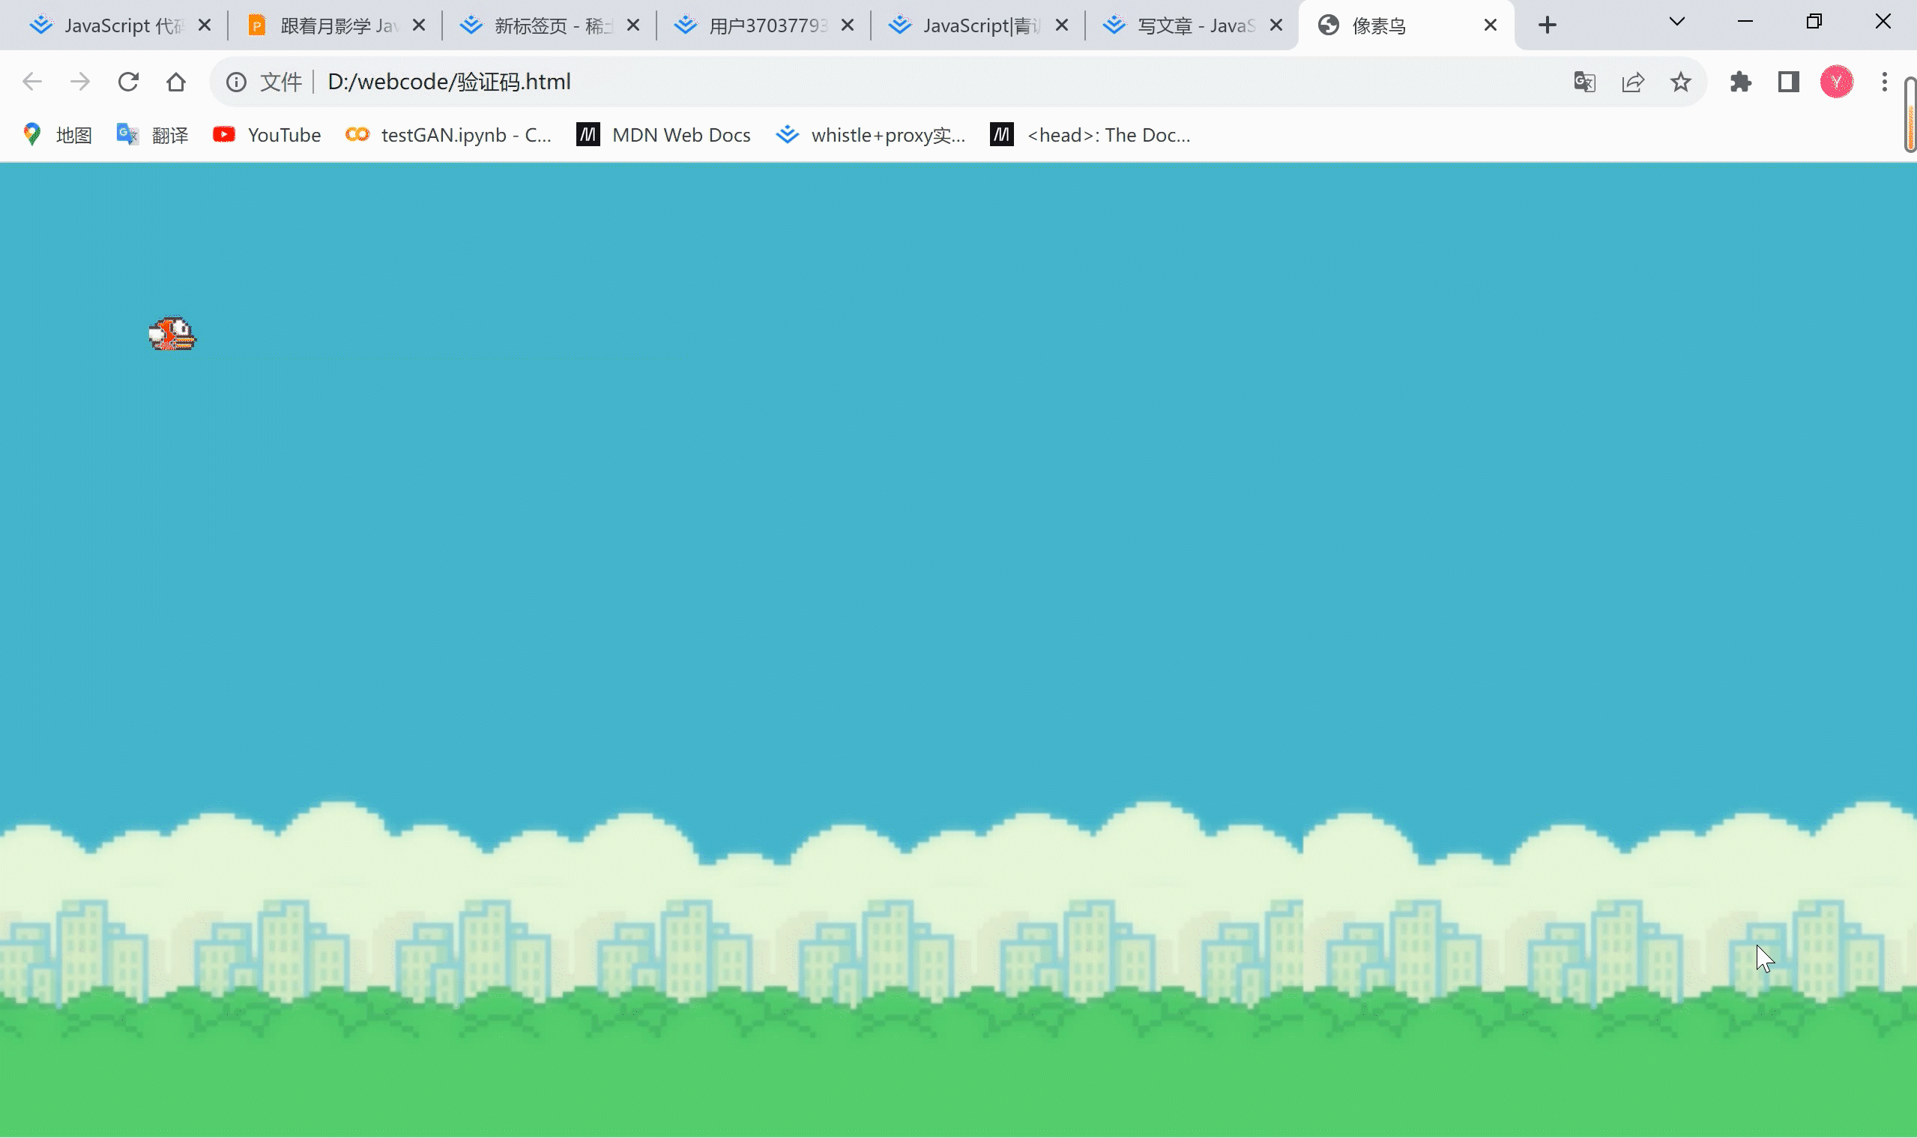
Task: Click the home page icon
Action: click(176, 81)
